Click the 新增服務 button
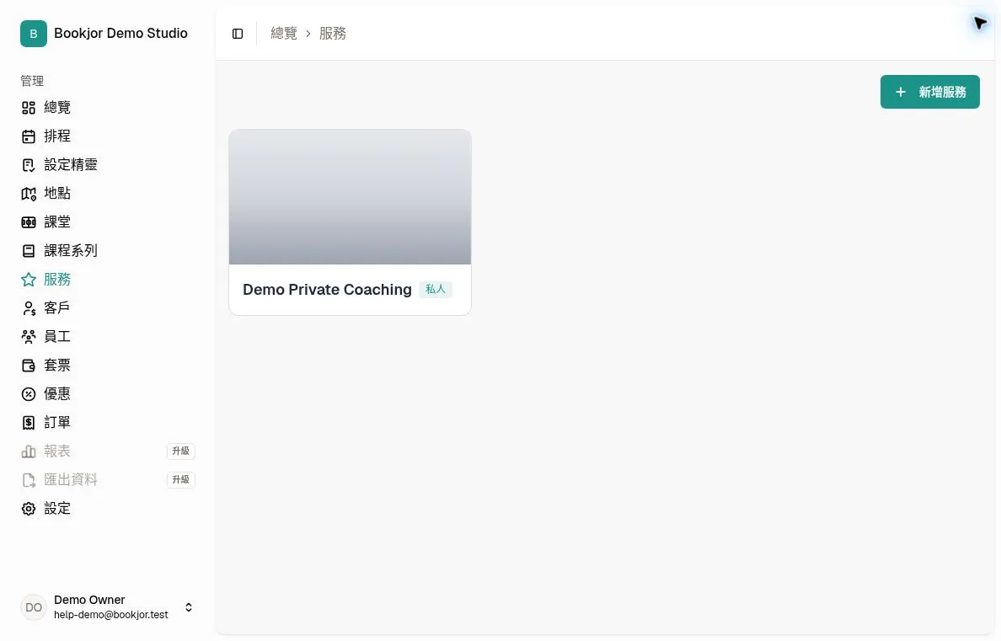The image size is (1001, 641). pyautogui.click(x=929, y=92)
